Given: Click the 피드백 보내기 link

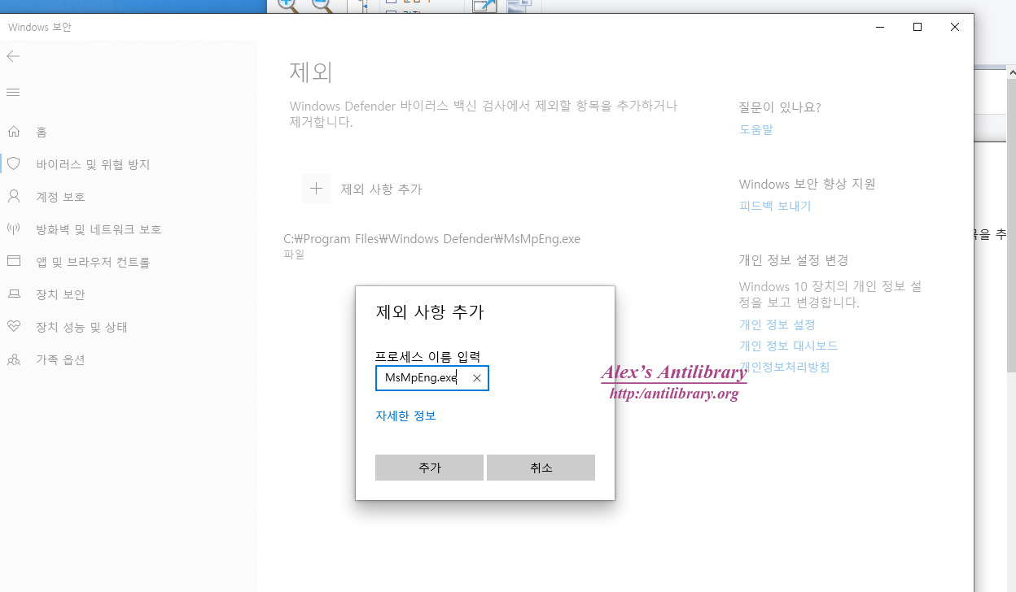Looking at the screenshot, I should (x=775, y=206).
